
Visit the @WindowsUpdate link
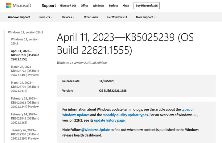pyautogui.click(x=95, y=130)
